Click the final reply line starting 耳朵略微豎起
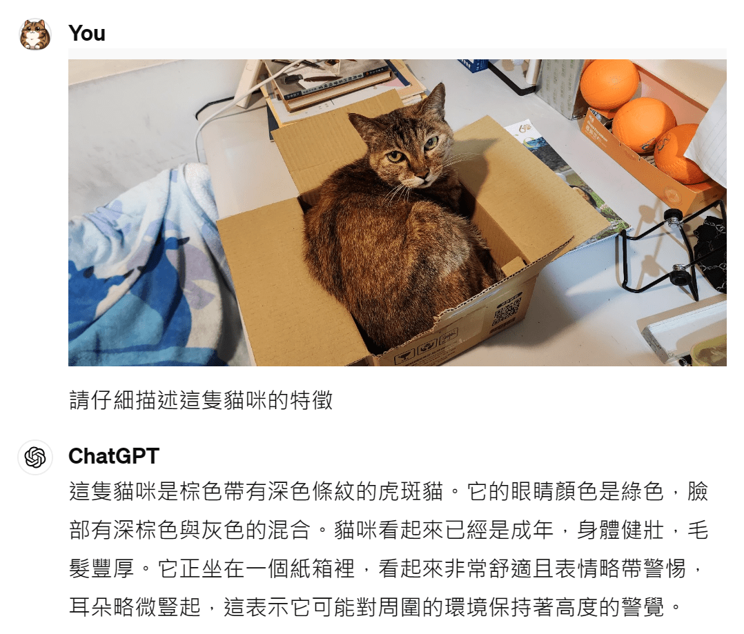 [375, 607]
